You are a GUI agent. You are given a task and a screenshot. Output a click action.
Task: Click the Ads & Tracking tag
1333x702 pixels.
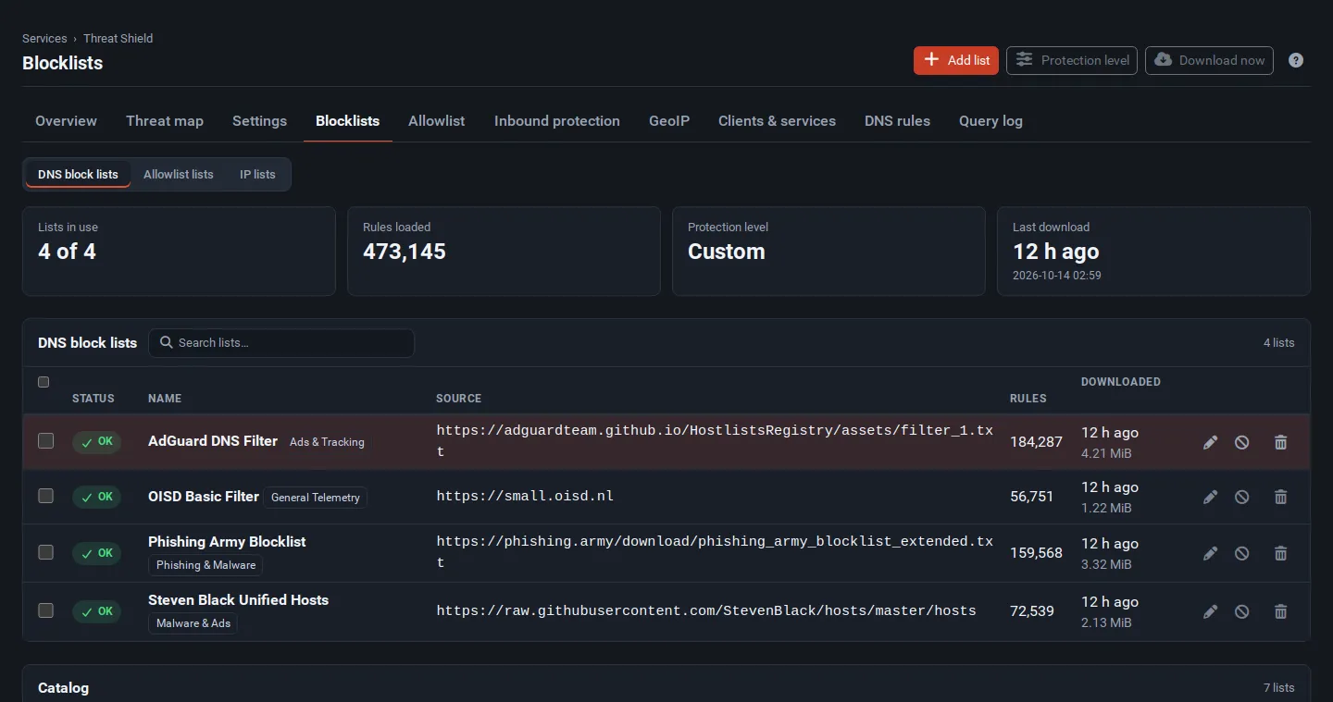point(327,442)
